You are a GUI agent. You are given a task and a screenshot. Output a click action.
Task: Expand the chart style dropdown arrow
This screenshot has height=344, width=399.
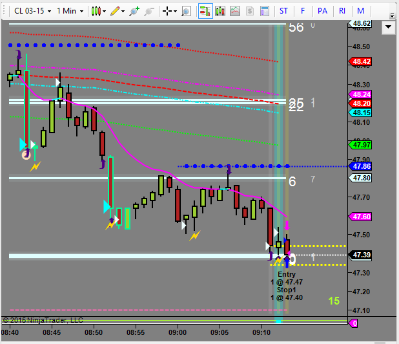pyautogui.click(x=105, y=11)
